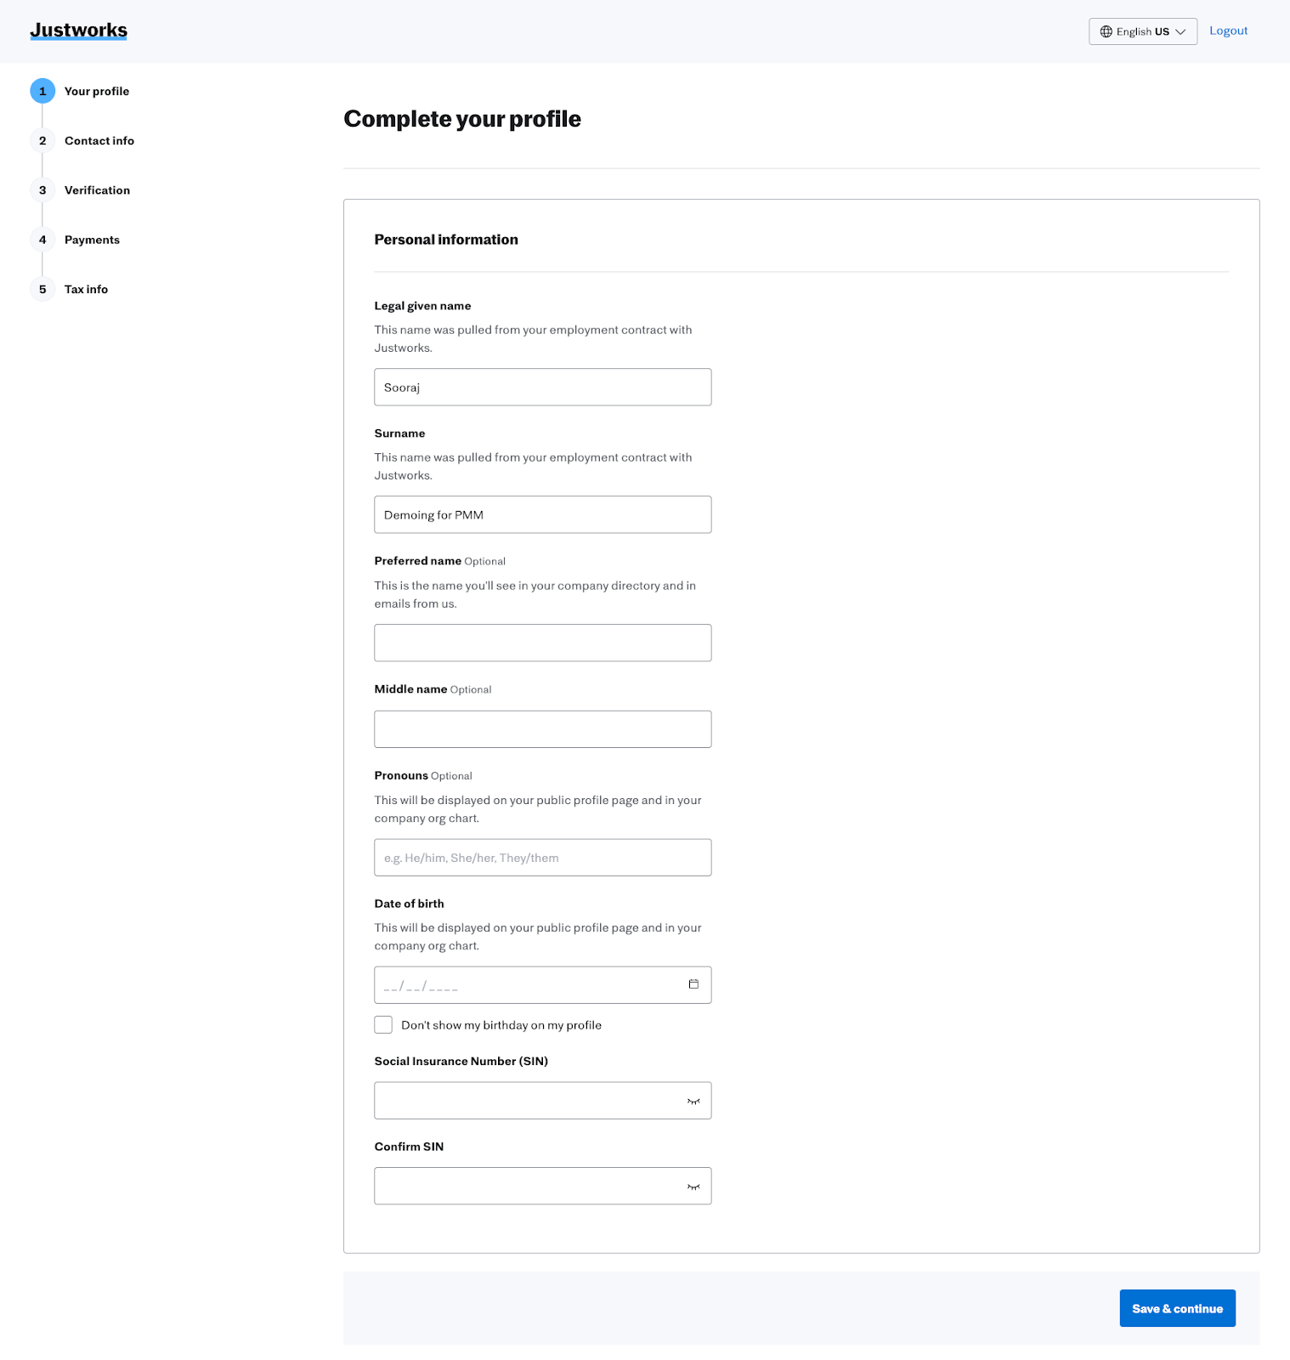Screen dimensions: 1290x1360
Task: Click the globe icon in the language selector
Action: [x=1106, y=31]
